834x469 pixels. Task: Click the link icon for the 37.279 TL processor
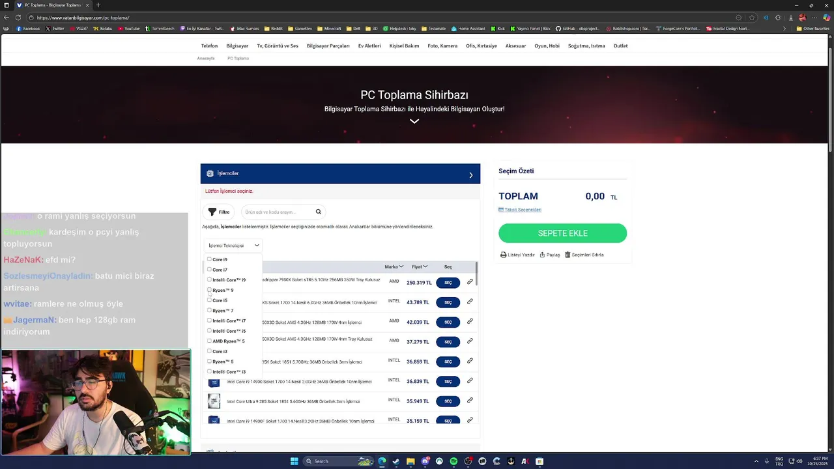point(470,341)
